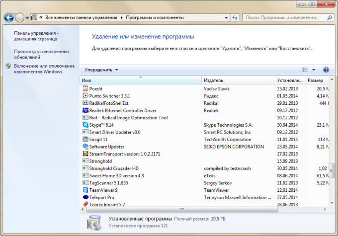This screenshot has height=236, width=338.
Task: Sort by the Имя column header
Action: click(141, 80)
